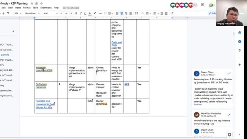The image size is (247, 139).
Task: Click the Explore button at bottom right
Action: point(230,135)
